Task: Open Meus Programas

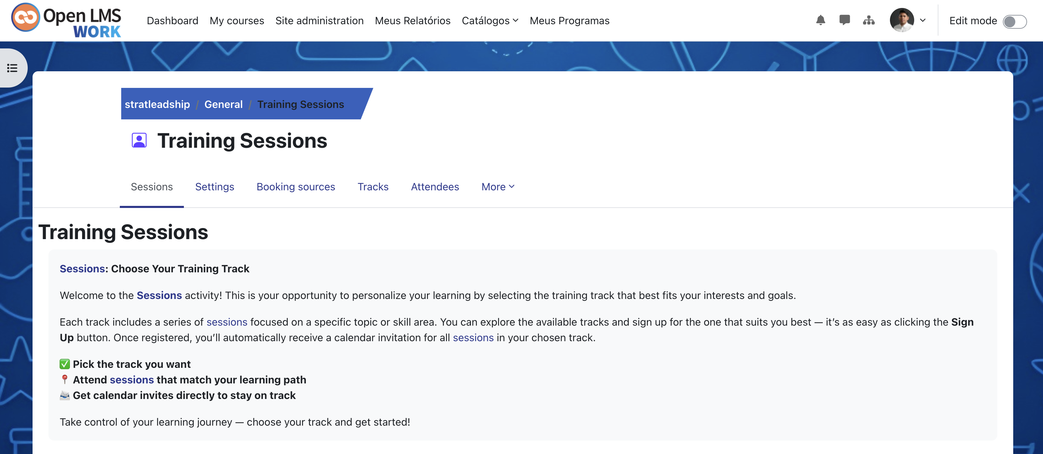Action: 569,21
